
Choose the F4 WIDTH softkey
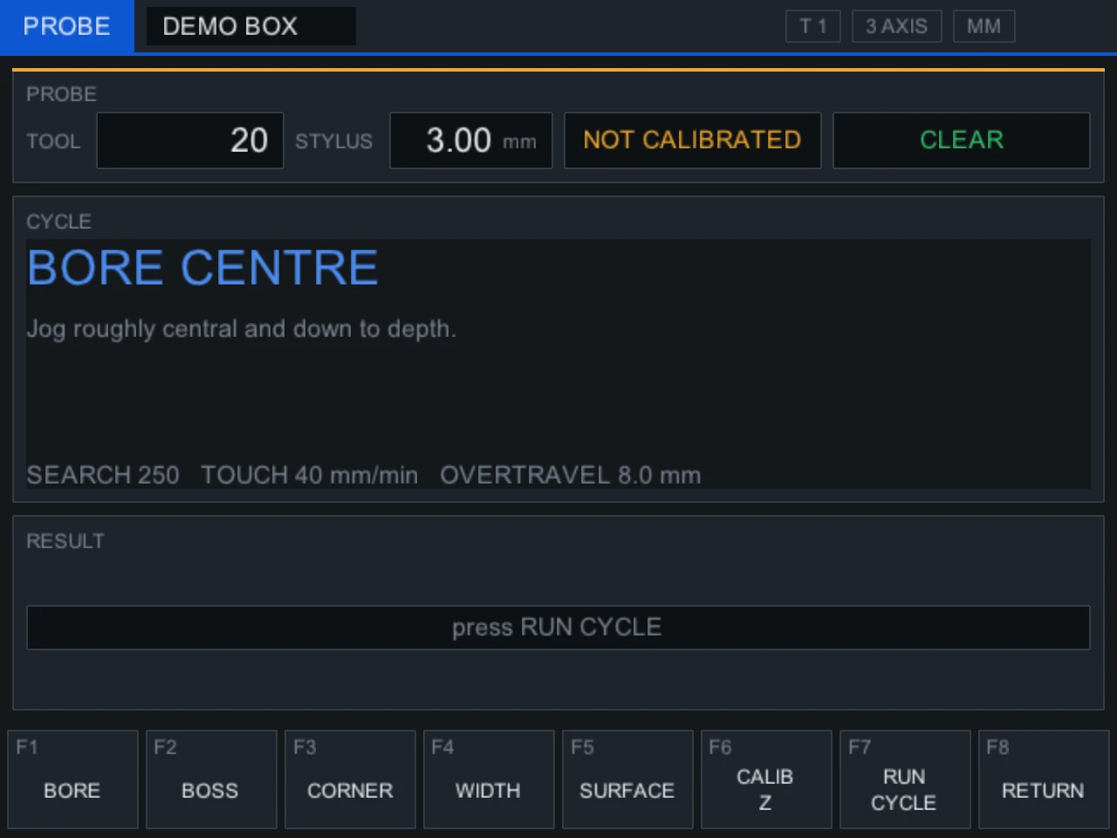click(489, 780)
